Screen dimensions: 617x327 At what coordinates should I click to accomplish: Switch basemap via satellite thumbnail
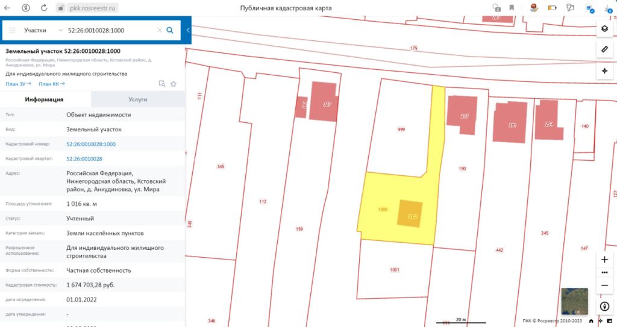[x=572, y=301]
